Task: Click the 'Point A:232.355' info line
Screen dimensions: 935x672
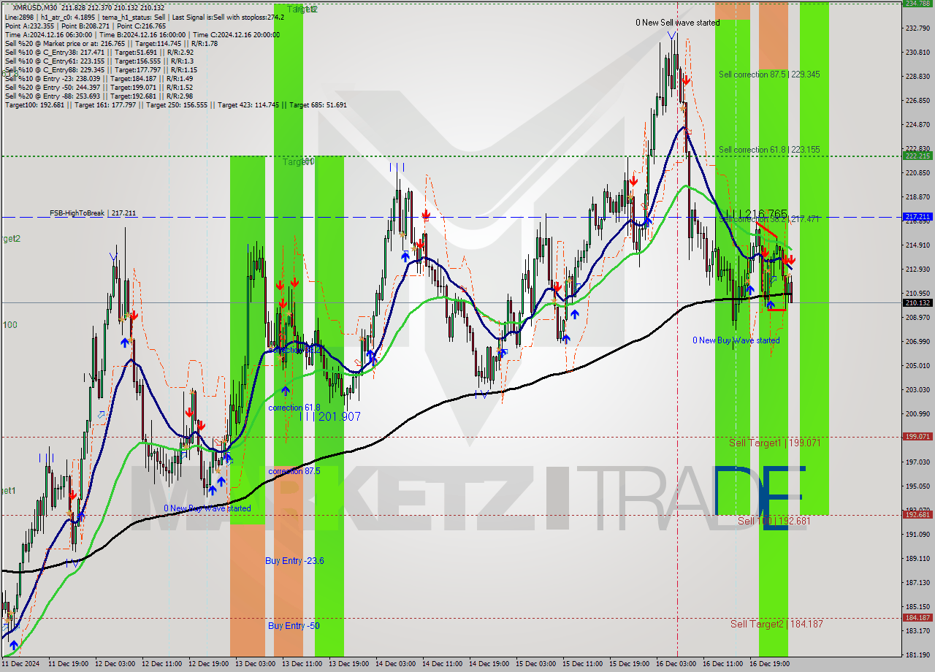Action: [85, 26]
